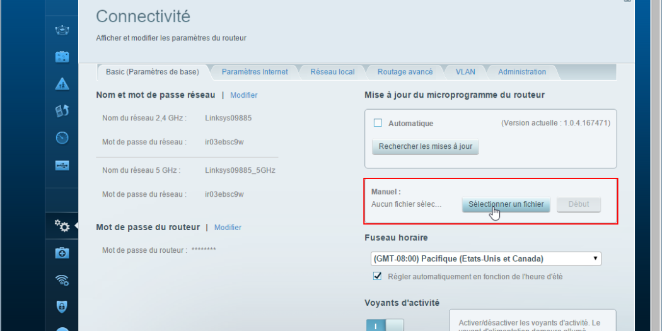Open Network Map router icon in sidebar
Image resolution: width=662 pixels, height=331 pixels.
62,30
